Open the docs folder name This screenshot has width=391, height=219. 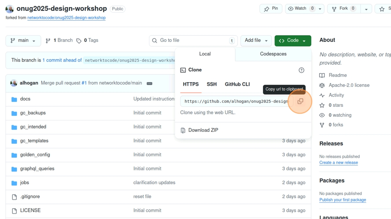tap(25, 99)
